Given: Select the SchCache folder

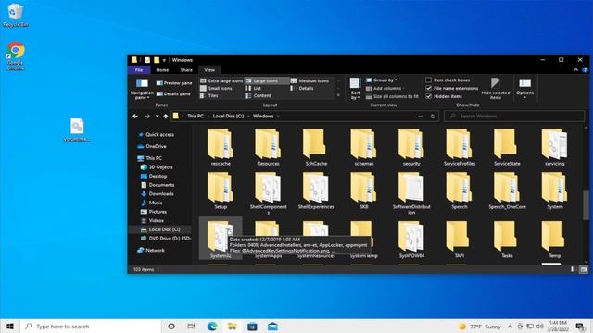Looking at the screenshot, I should [316, 148].
